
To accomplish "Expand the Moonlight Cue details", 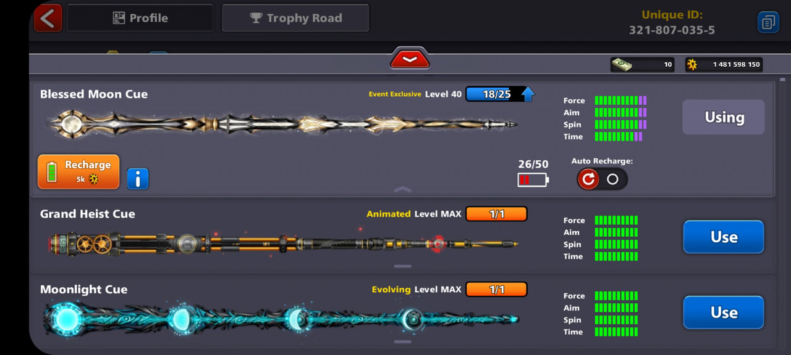I will coord(402,341).
